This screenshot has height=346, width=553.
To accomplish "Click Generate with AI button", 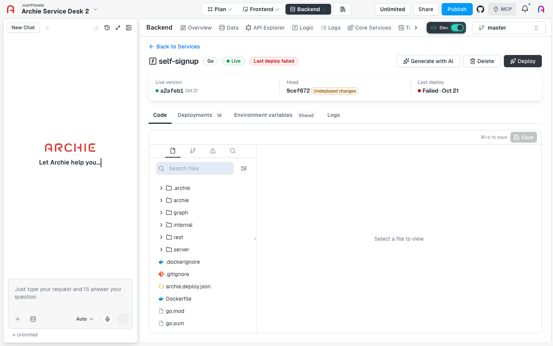I will (x=428, y=61).
